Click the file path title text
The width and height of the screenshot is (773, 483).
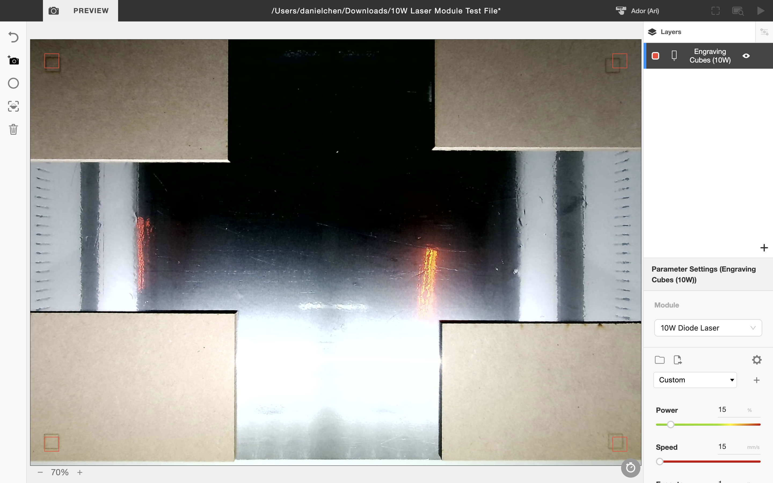click(386, 11)
